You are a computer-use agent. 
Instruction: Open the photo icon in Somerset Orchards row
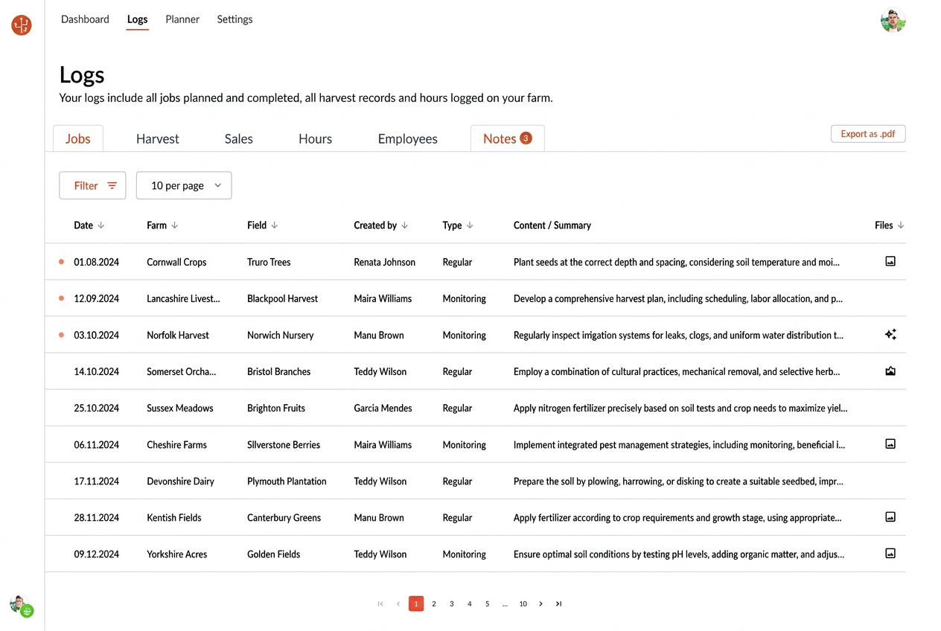tap(890, 371)
